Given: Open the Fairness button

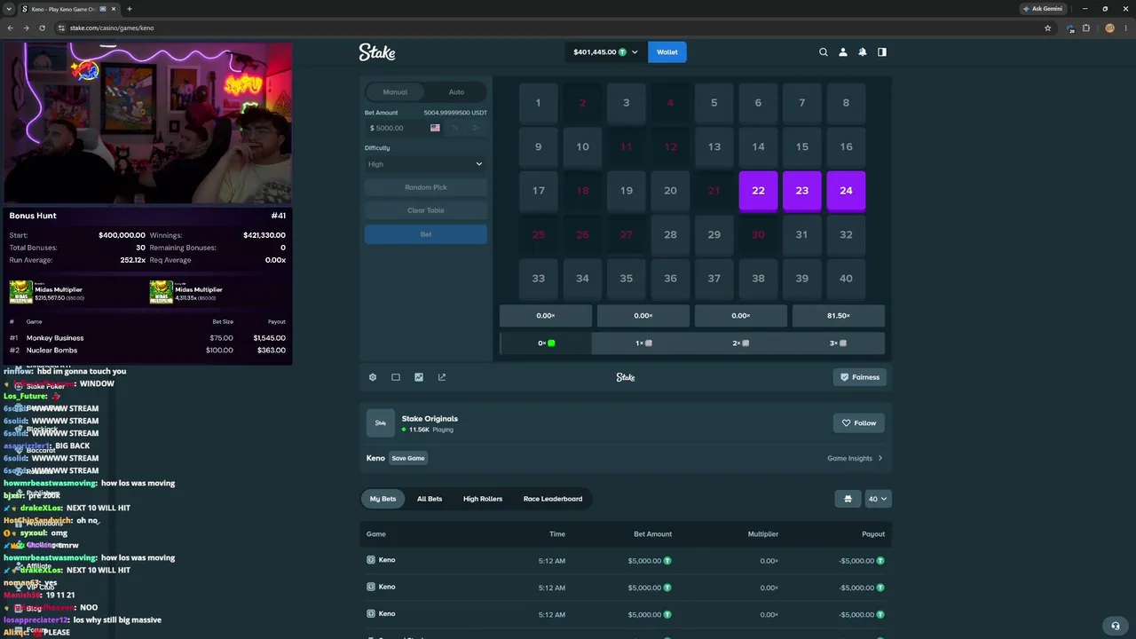Looking at the screenshot, I should 860,377.
